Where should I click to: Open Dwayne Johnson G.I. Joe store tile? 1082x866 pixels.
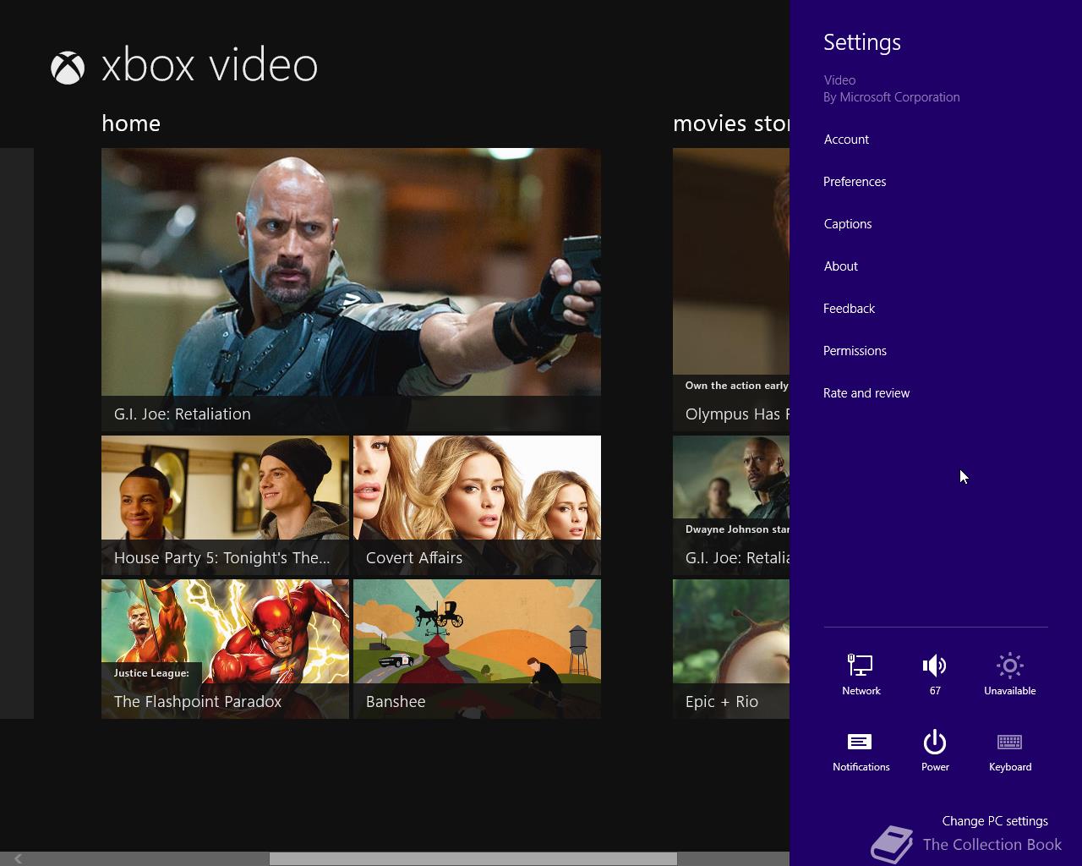click(731, 506)
